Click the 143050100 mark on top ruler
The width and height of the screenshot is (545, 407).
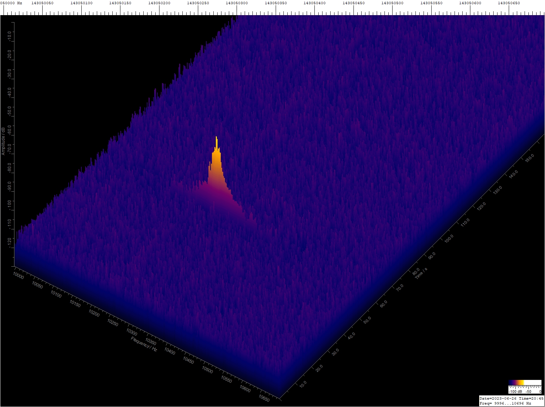pos(81,3)
